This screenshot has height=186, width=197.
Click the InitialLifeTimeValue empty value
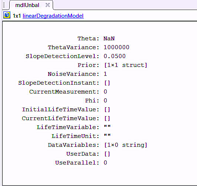pyautogui.click(x=107, y=109)
